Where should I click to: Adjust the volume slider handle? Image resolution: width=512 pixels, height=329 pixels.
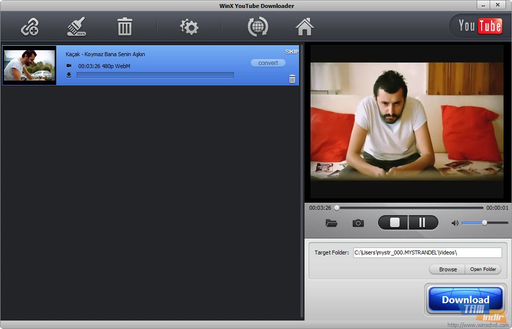click(x=485, y=223)
